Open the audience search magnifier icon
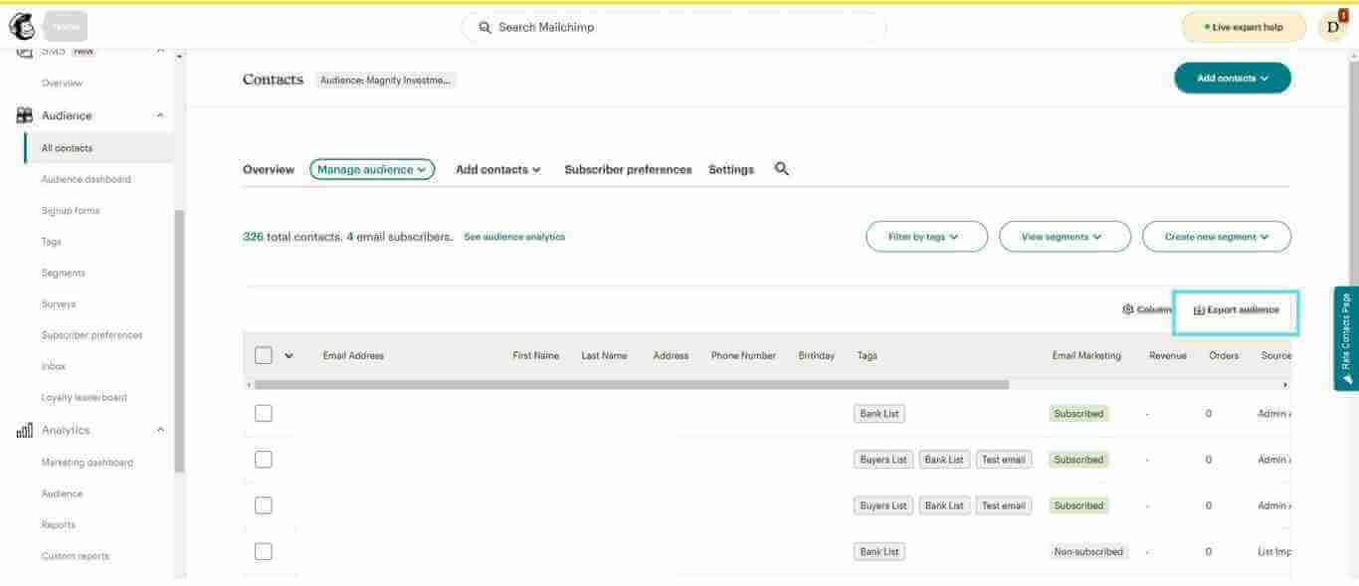The height and width of the screenshot is (586, 1359). tap(782, 169)
